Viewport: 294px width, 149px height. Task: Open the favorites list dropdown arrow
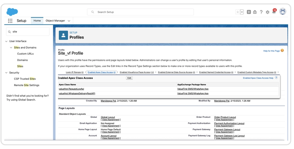click(x=242, y=12)
